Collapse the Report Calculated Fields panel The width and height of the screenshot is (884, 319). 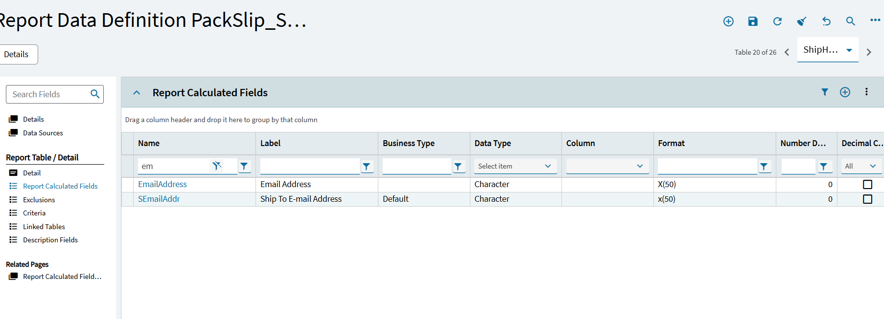pos(137,93)
